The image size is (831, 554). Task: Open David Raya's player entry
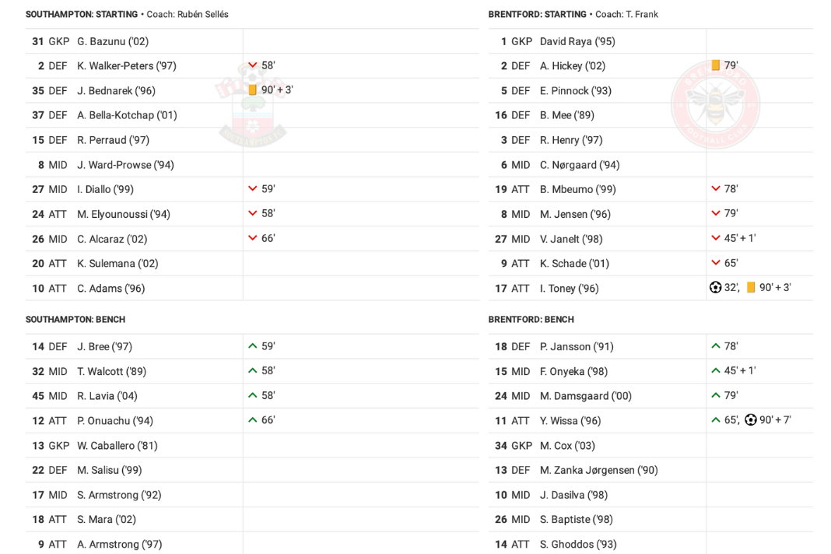577,41
